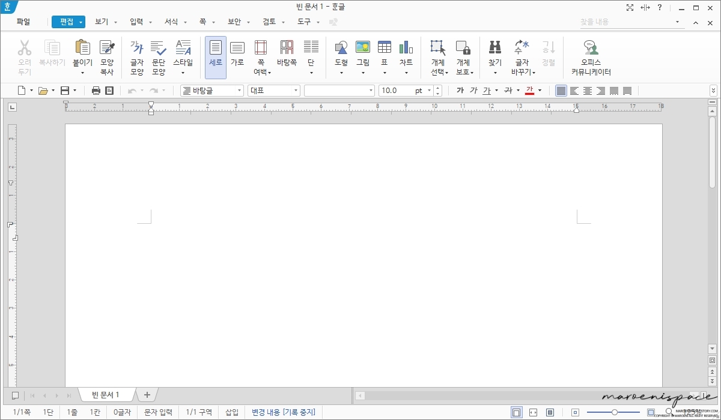The height and width of the screenshot is (420, 721).
Task: Click the Master Page (바탕쪽) icon
Action: [287, 48]
